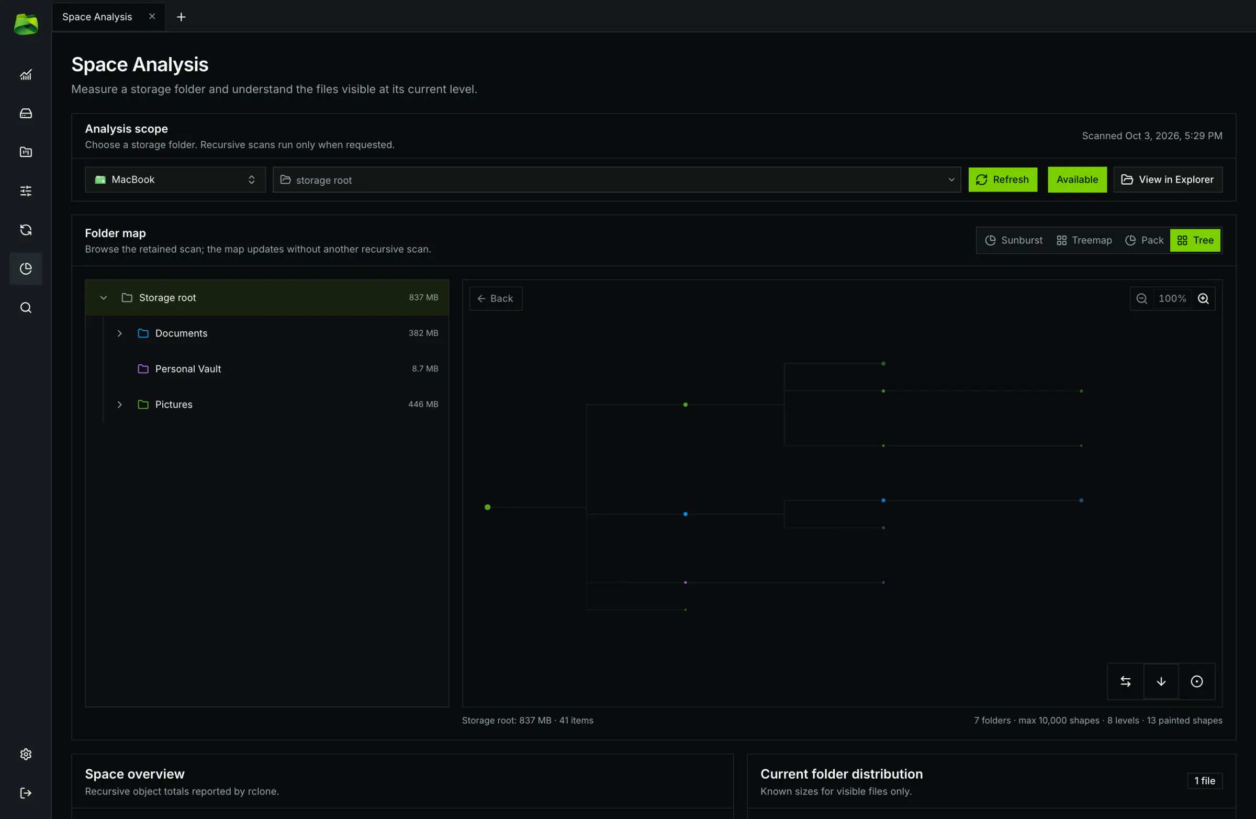Image resolution: width=1256 pixels, height=819 pixels.
Task: Click 'Scanned Oct 3, 2026, 5:29 PM' text
Action: [1152, 136]
